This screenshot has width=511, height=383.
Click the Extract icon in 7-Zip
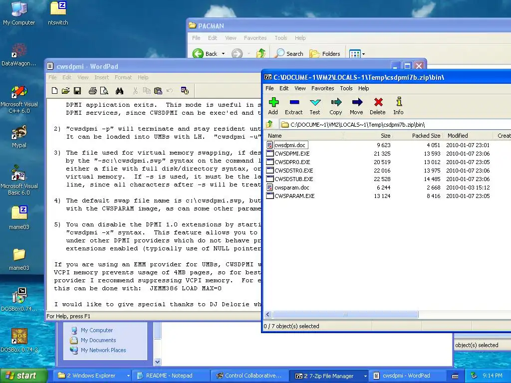tap(293, 106)
